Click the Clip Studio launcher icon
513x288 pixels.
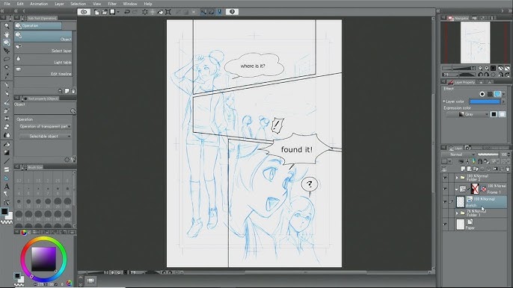pyautogui.click(x=84, y=12)
